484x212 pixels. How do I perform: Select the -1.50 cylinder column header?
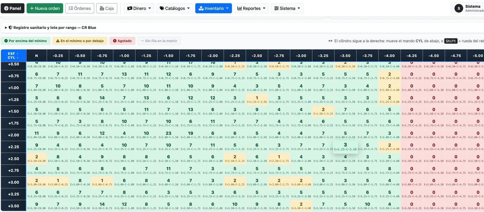[x=168, y=56]
